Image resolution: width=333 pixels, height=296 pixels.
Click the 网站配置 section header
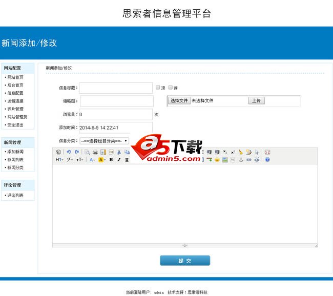[x=18, y=68]
